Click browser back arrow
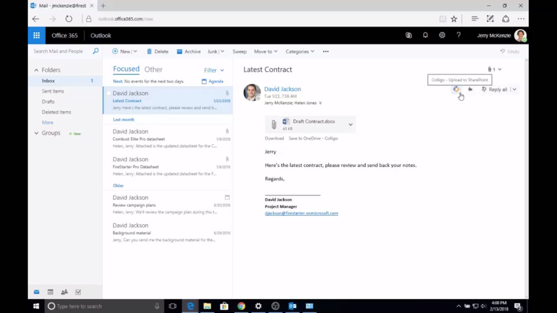 click(36, 19)
